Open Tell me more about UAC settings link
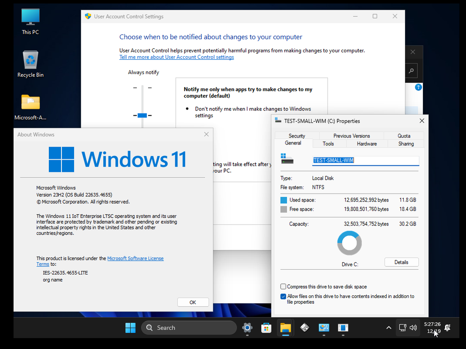Viewport: 466px width, 349px height. tap(177, 57)
